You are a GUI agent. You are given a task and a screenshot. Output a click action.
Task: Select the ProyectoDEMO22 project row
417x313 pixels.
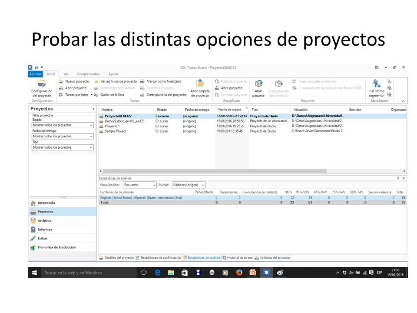(x=252, y=117)
